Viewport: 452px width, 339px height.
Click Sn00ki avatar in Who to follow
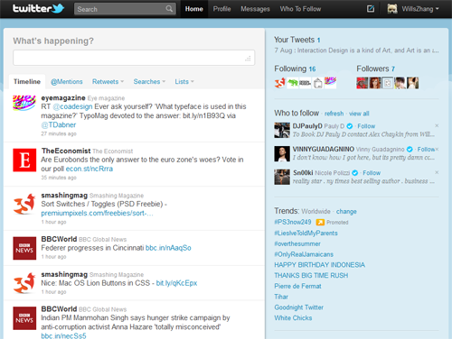282,177
